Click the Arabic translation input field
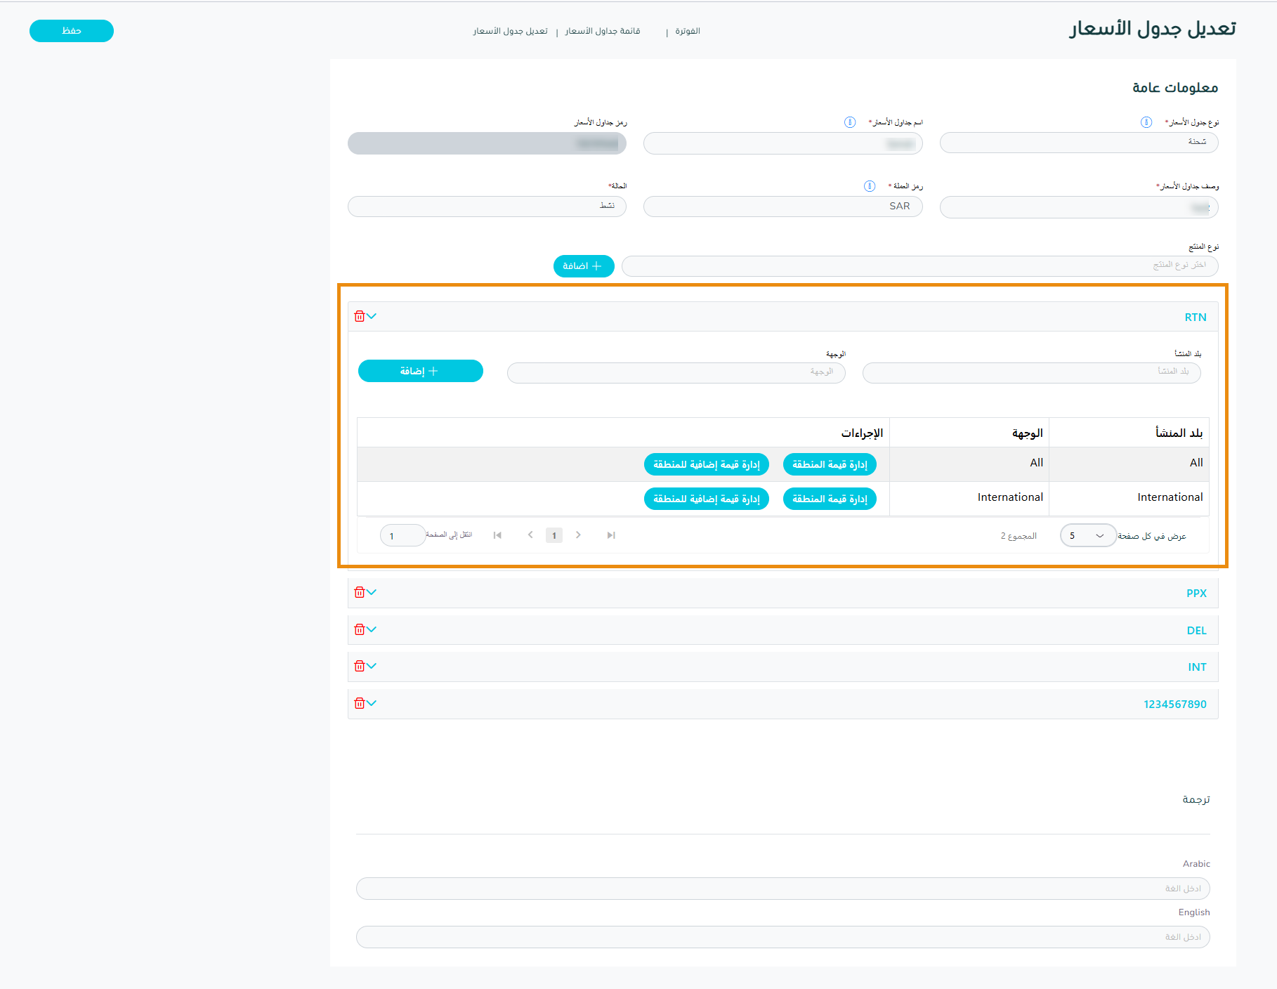Screen dimensions: 1277x989 782,889
